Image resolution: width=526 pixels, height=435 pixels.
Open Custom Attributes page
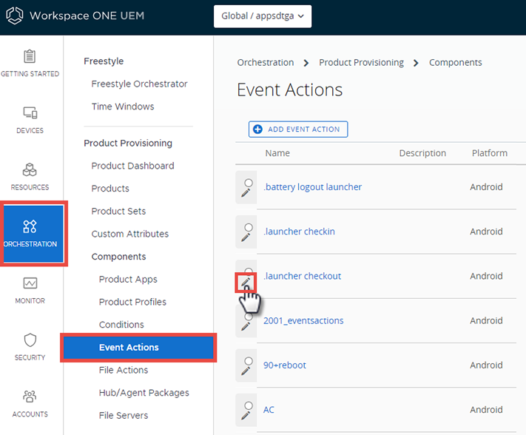[129, 234]
